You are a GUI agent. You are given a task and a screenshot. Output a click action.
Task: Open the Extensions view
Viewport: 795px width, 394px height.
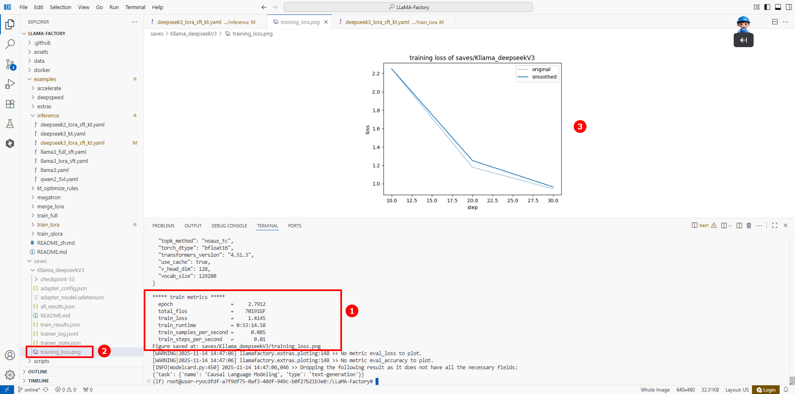(x=10, y=104)
